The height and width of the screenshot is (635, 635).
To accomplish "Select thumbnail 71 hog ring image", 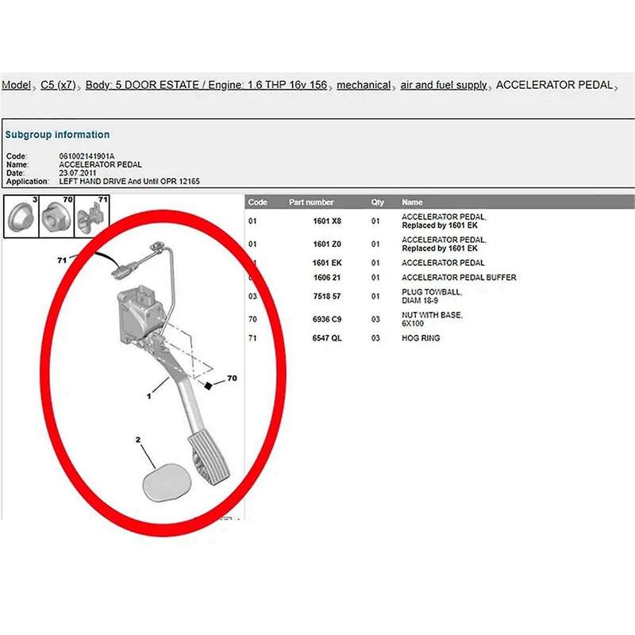I will click(92, 216).
